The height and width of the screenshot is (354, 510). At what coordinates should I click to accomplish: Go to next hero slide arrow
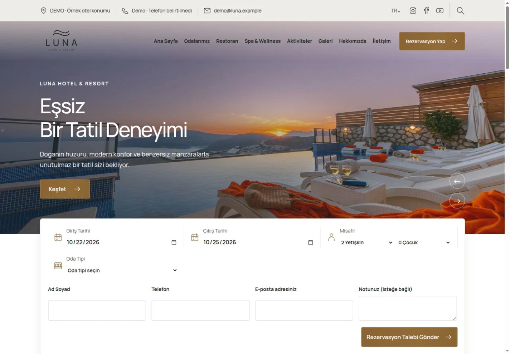(x=457, y=201)
